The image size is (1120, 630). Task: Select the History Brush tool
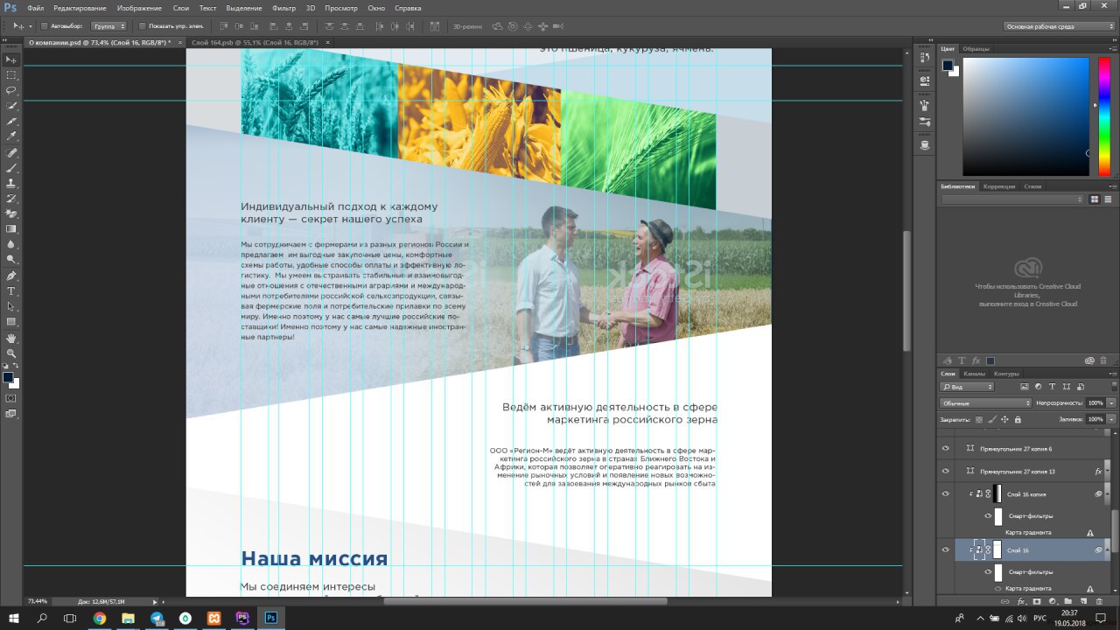click(x=11, y=199)
